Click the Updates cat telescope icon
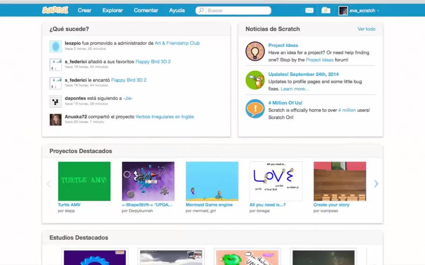Screen dimensions: 425x265 [x=255, y=80]
